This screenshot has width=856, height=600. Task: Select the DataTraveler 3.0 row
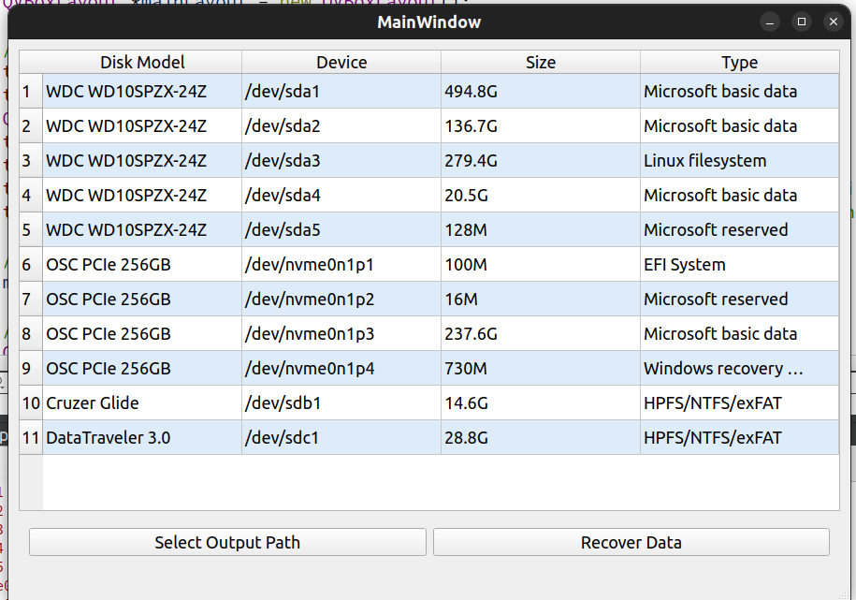[x=341, y=437]
